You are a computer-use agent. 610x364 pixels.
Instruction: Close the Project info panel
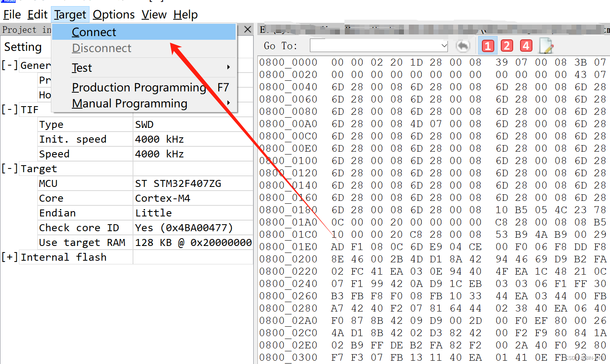(x=247, y=29)
